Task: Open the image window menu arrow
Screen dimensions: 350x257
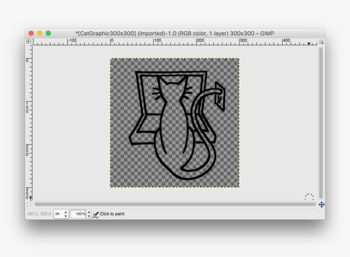Action: pyautogui.click(x=28, y=42)
